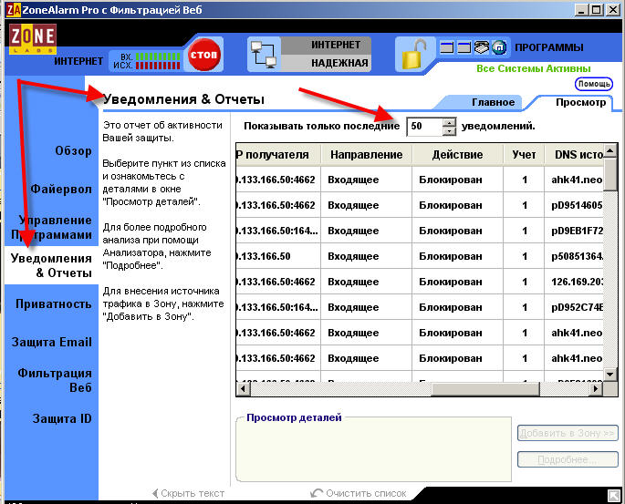This screenshot has height=504, width=625.
Task: Click the Скрыть текст link
Action: 188,493
